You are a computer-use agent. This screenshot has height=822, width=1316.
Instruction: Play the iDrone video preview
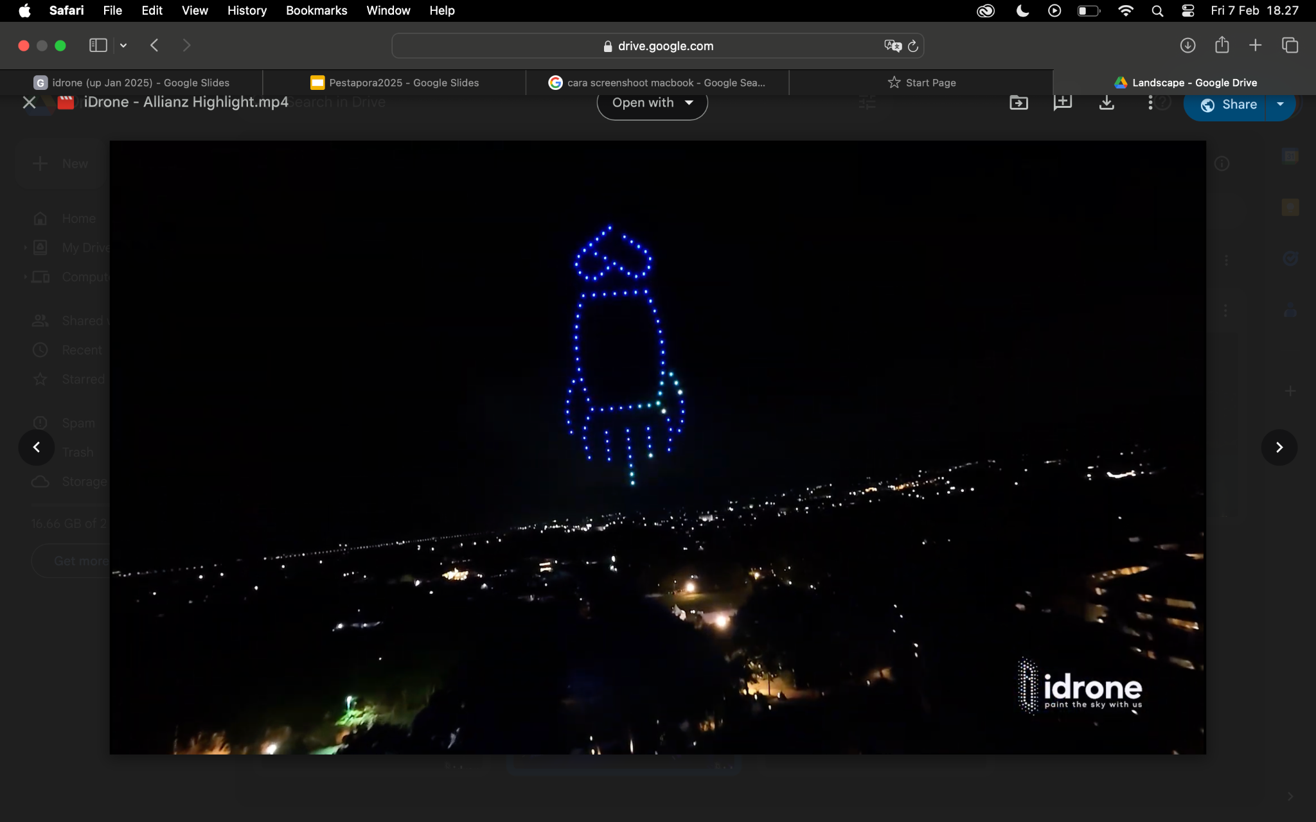(657, 447)
